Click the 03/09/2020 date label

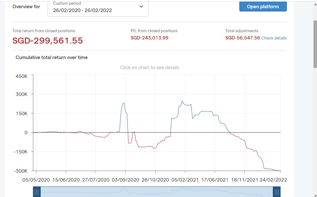[125, 180]
